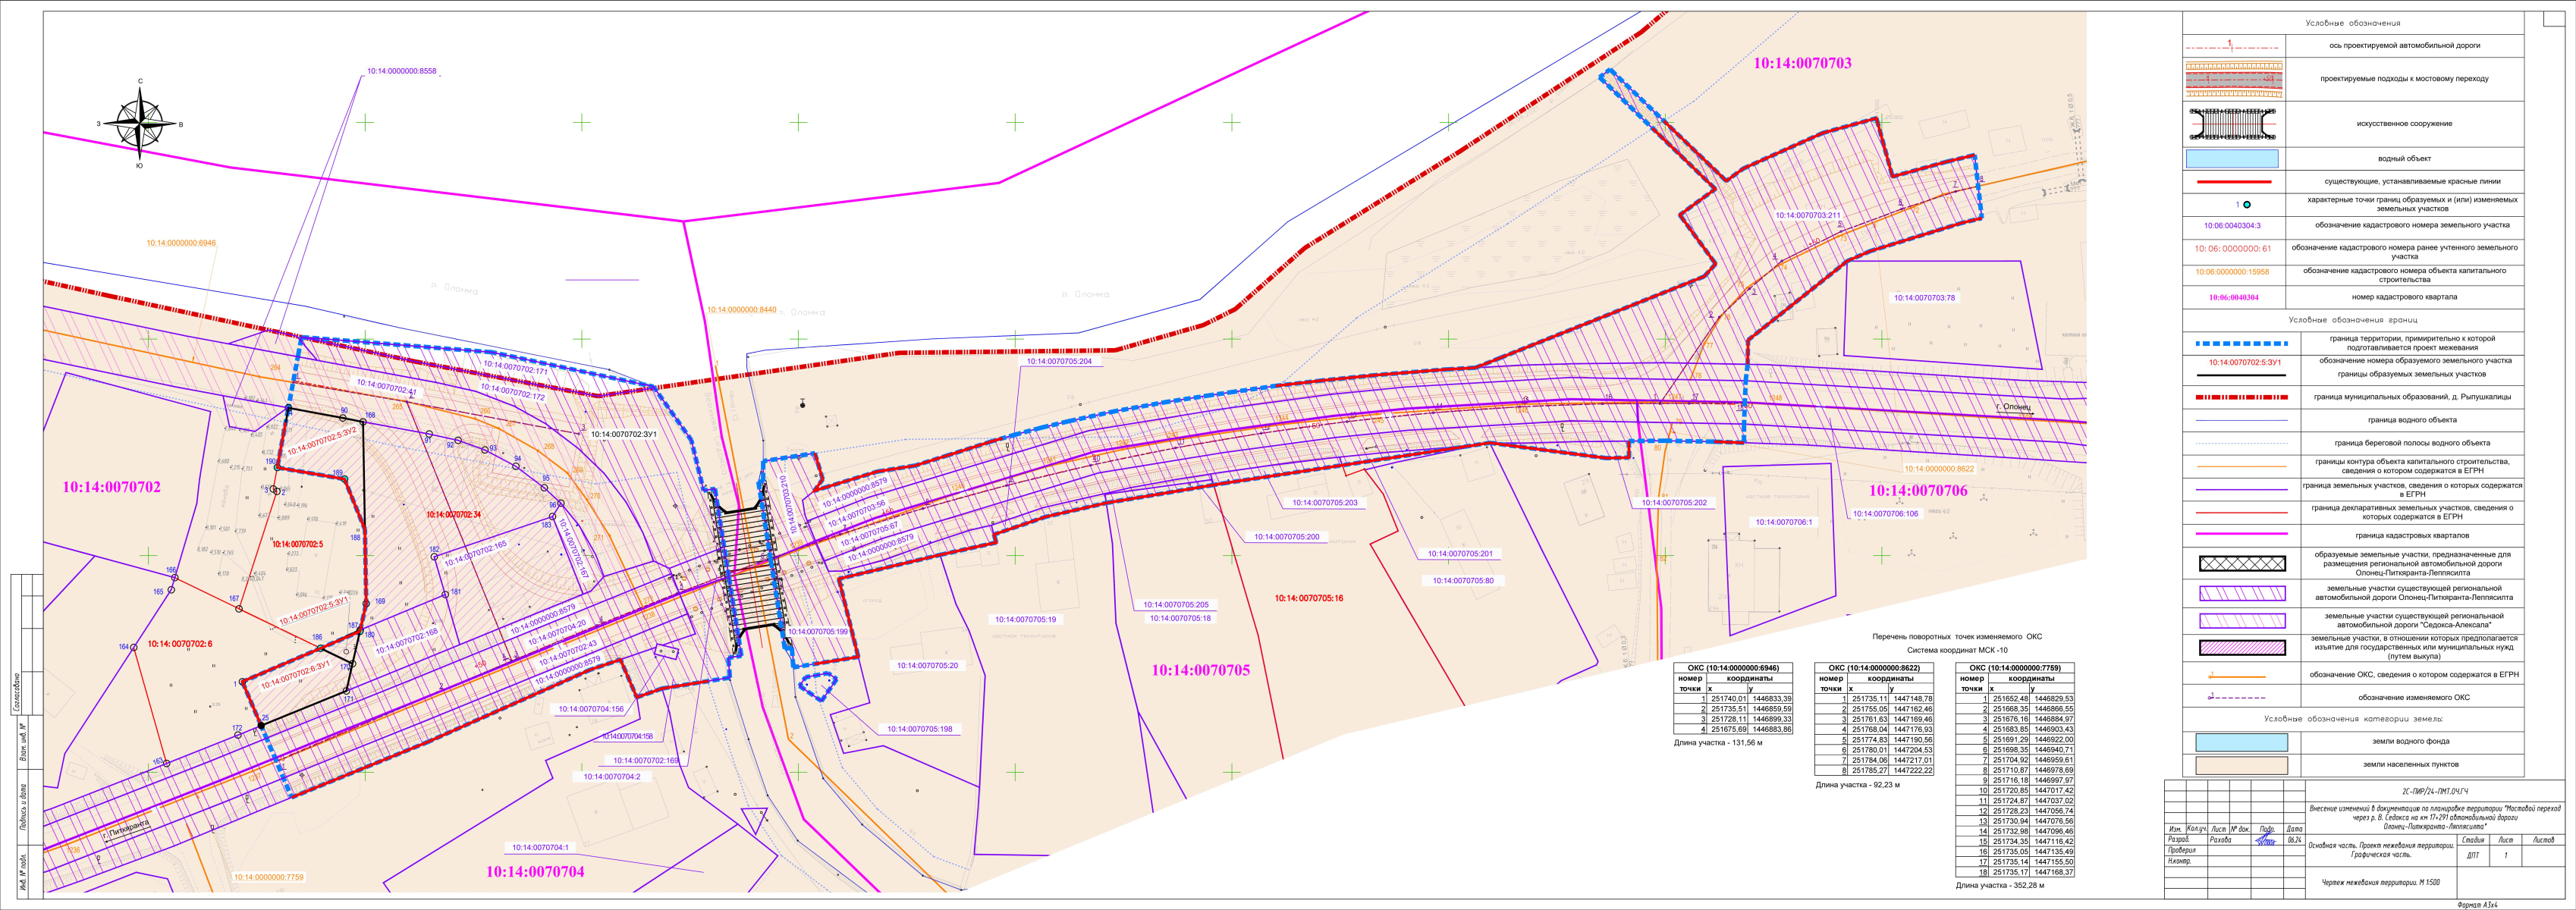Click the 'г. Олонец' direction label
This screenshot has height=910, width=2576.
coord(2013,407)
